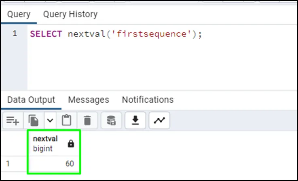This screenshot has width=298, height=181.
Task: Click the result cell containing 60
Action: pyautogui.click(x=54, y=164)
